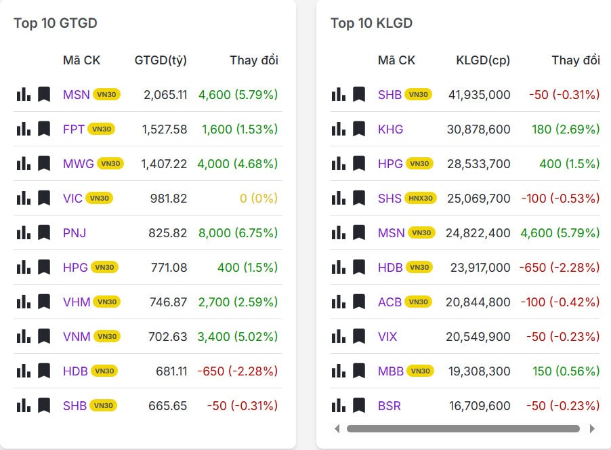Click the chart icon beside PNJ
Viewport: 611px width, 450px height.
[x=23, y=232]
